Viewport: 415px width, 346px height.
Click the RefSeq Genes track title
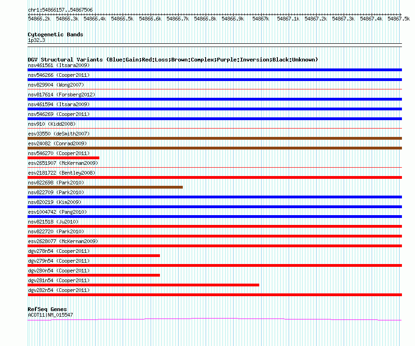pos(47,309)
